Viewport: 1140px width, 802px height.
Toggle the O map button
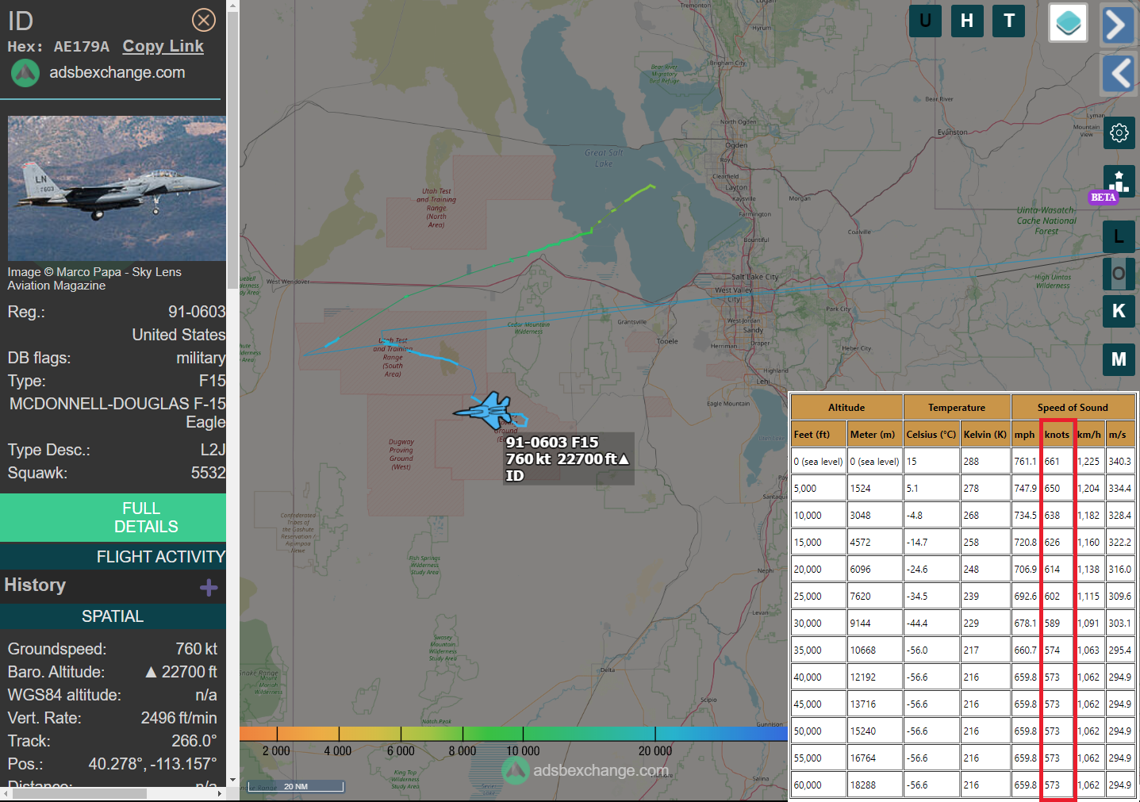pyautogui.click(x=1119, y=274)
